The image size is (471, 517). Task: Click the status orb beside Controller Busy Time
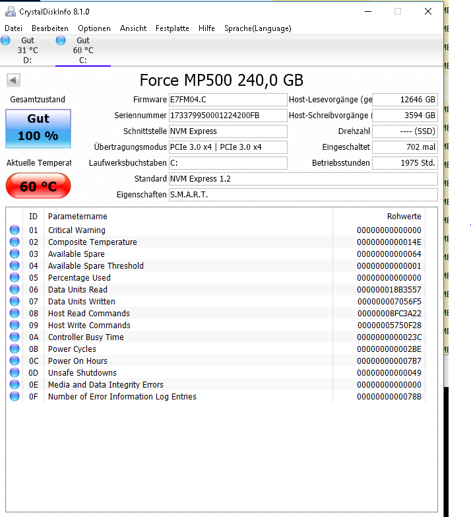coord(15,337)
